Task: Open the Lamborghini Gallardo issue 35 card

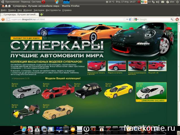Action: (151, 92)
